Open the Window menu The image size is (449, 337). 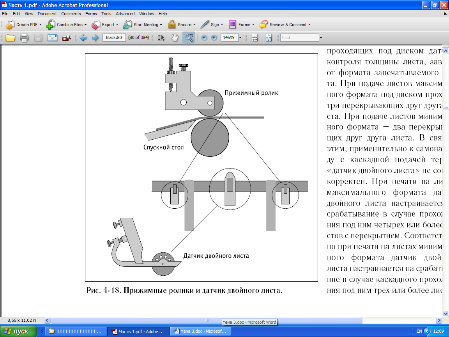(147, 14)
